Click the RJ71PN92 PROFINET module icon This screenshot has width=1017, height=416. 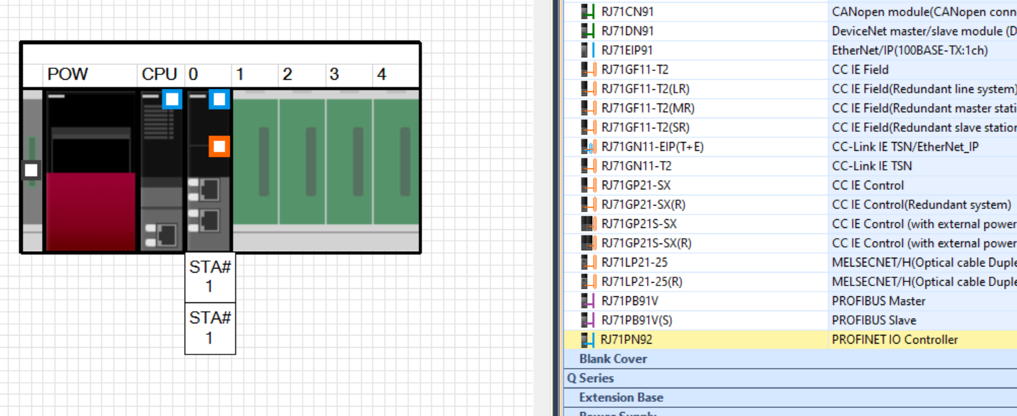[x=588, y=340]
